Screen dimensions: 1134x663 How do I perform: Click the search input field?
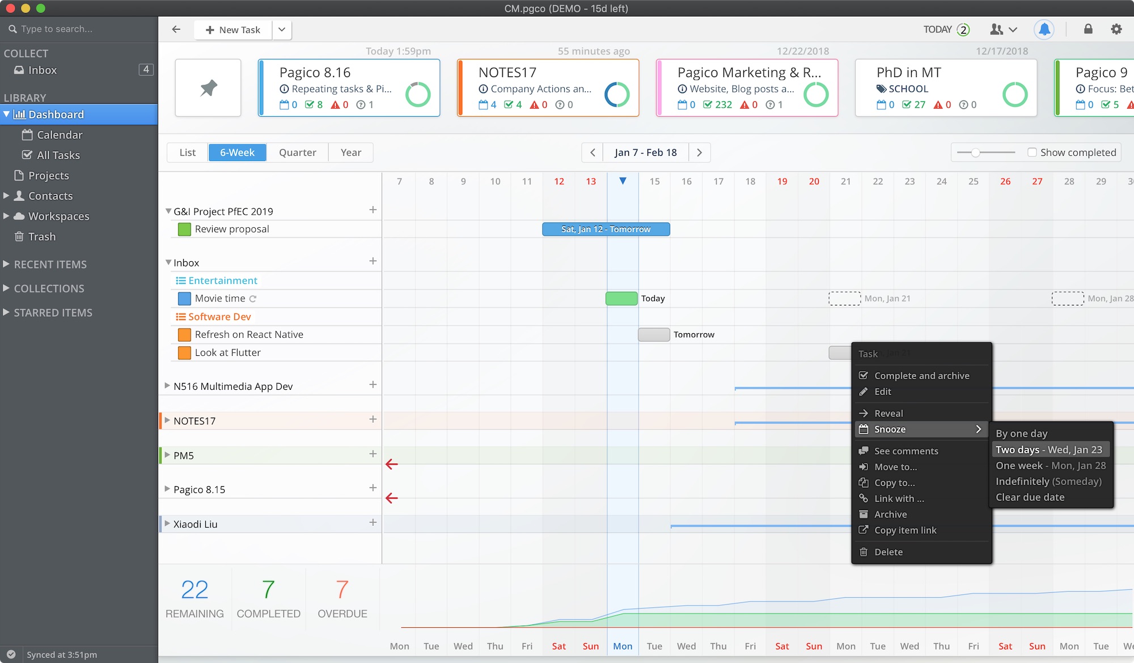[79, 29]
